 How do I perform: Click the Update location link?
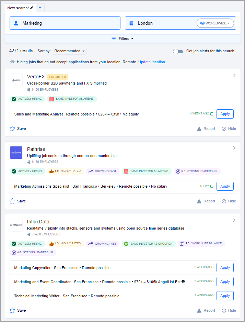(151, 62)
